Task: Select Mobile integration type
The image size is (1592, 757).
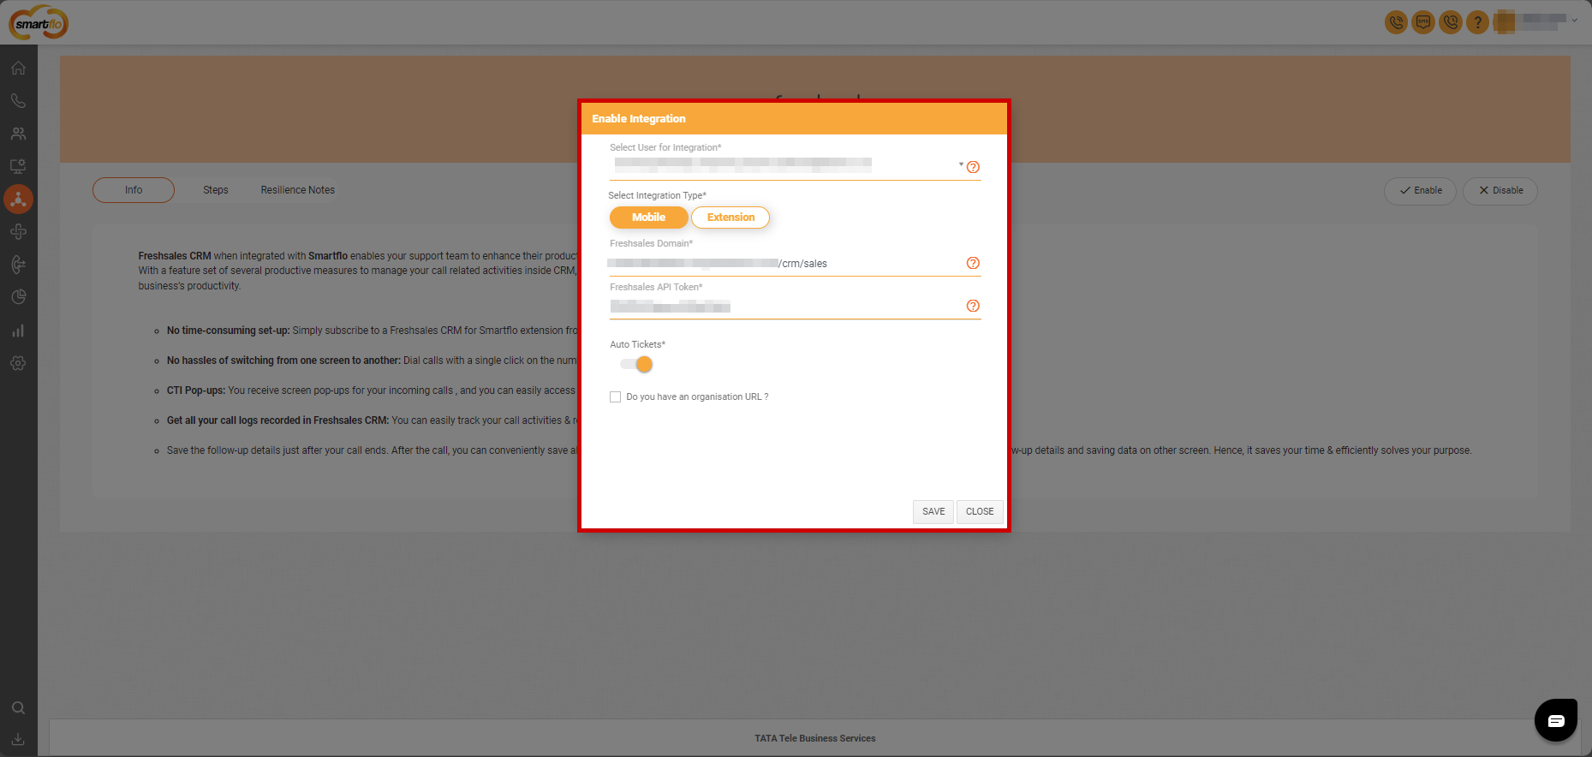Action: coord(648,218)
